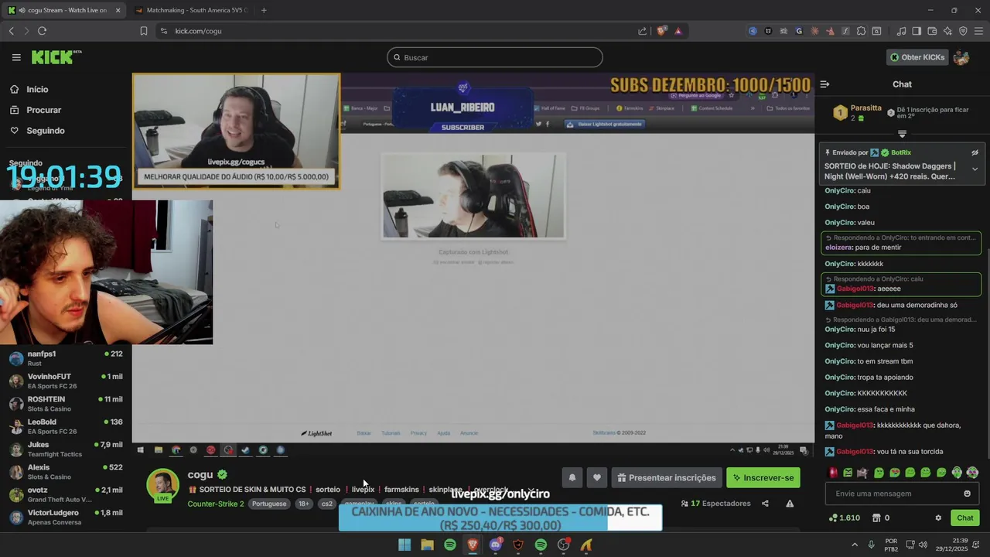Open a new browser tab
This screenshot has width=990, height=557.
click(264, 10)
